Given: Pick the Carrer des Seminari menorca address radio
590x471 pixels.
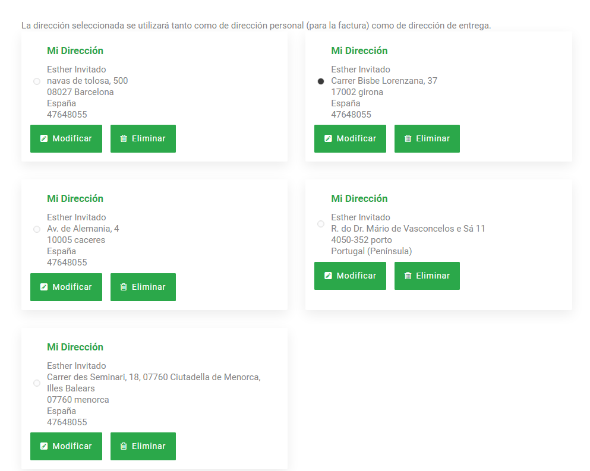Looking at the screenshot, I should click(36, 383).
